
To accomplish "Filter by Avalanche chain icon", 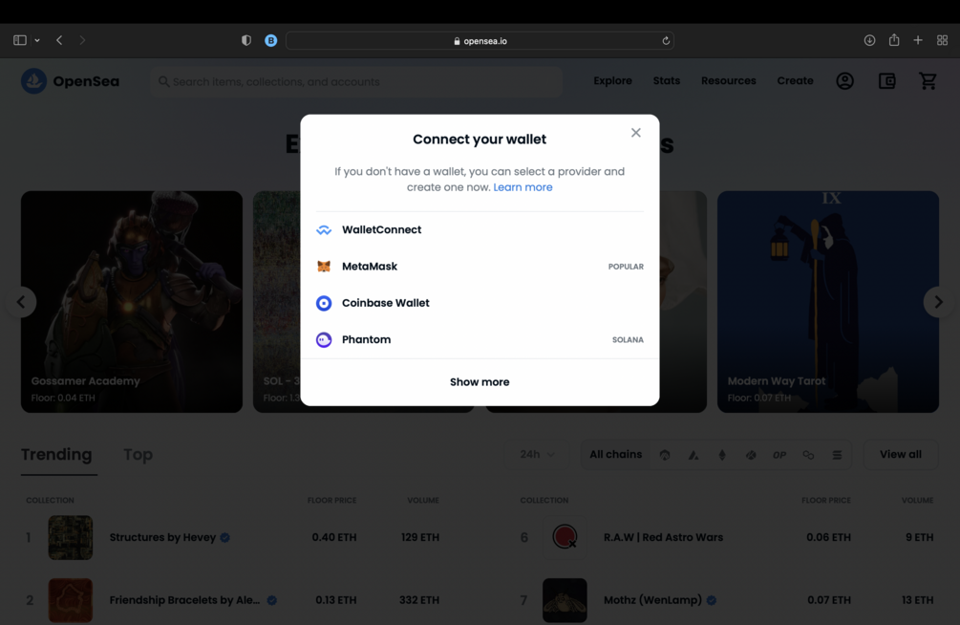I will [x=693, y=455].
